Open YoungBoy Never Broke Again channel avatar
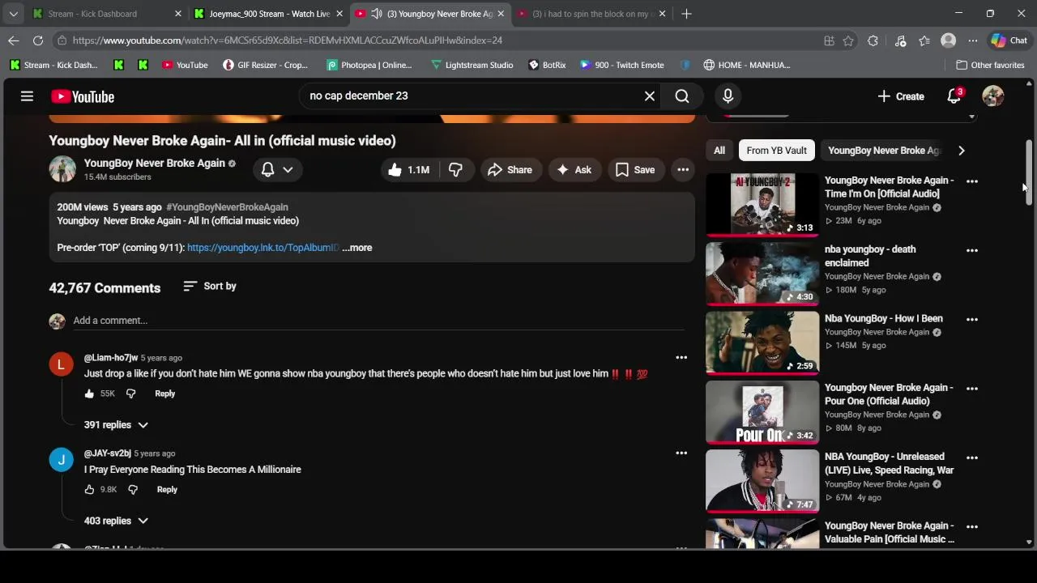Screen dimensions: 1037x583 click(x=62, y=169)
